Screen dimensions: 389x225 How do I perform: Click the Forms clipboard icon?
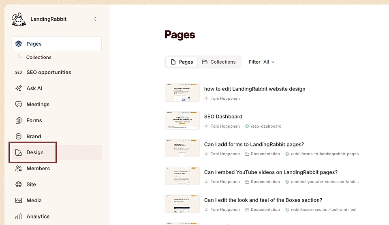pos(19,120)
